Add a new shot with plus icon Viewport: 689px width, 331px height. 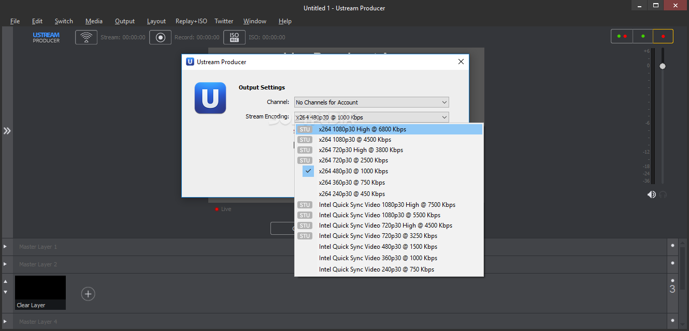88,294
